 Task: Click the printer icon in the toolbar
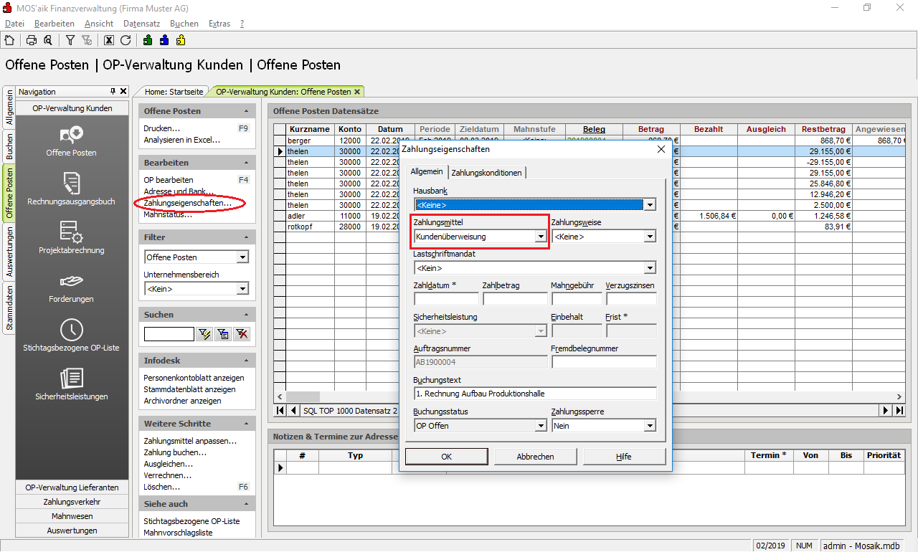(x=32, y=40)
